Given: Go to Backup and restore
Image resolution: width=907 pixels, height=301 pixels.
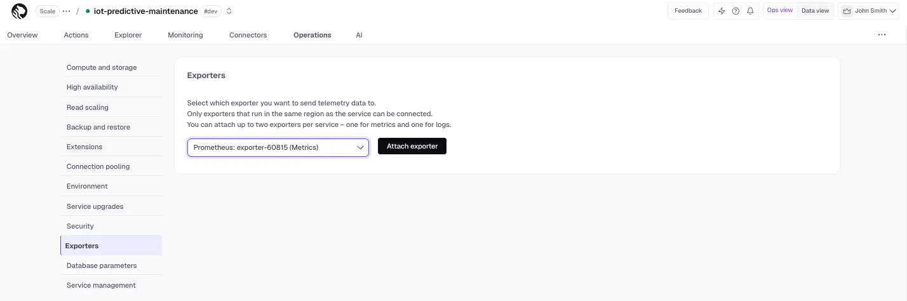Looking at the screenshot, I should [x=111, y=127].
